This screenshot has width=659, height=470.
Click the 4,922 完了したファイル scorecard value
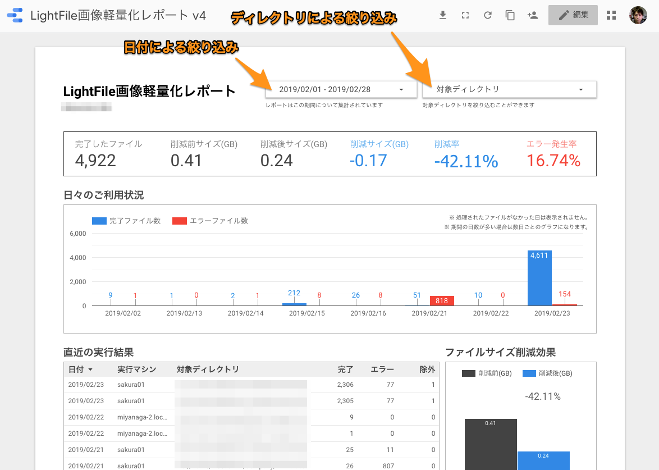pyautogui.click(x=95, y=161)
